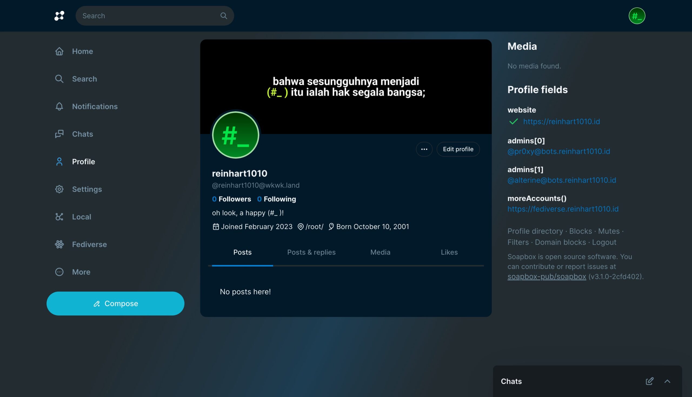The image size is (692, 397).
Task: Open Notifications from the sidebar
Action: [x=94, y=106]
